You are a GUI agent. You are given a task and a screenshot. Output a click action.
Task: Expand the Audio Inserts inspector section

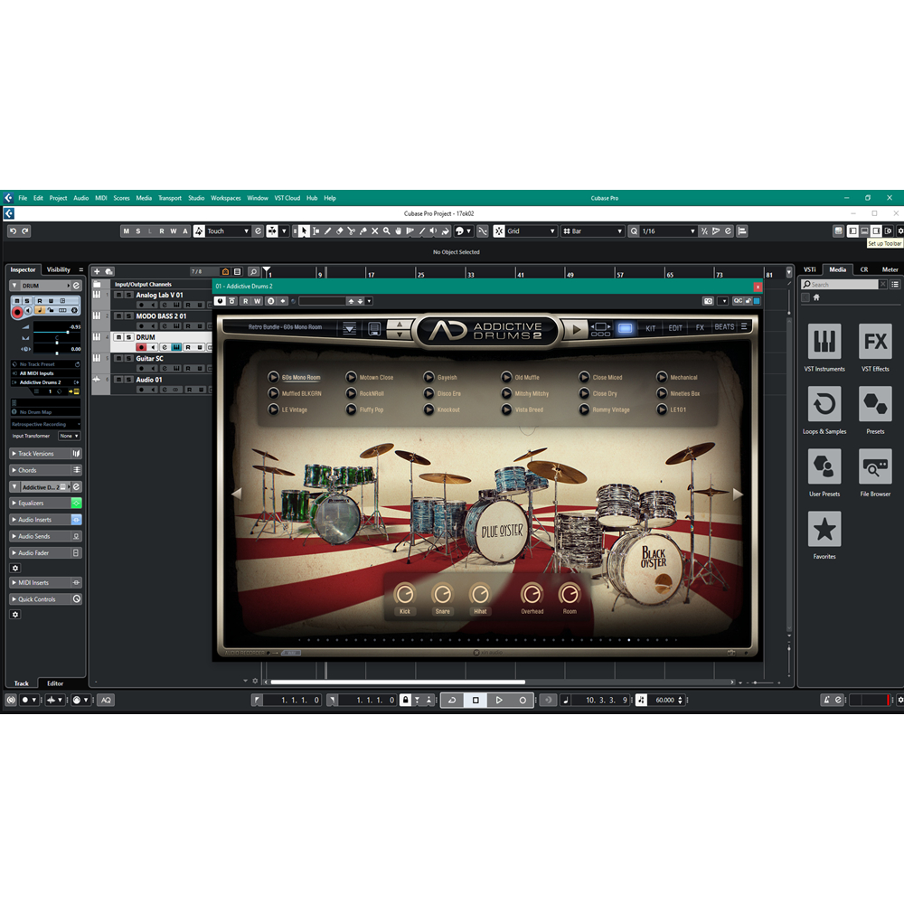45,520
